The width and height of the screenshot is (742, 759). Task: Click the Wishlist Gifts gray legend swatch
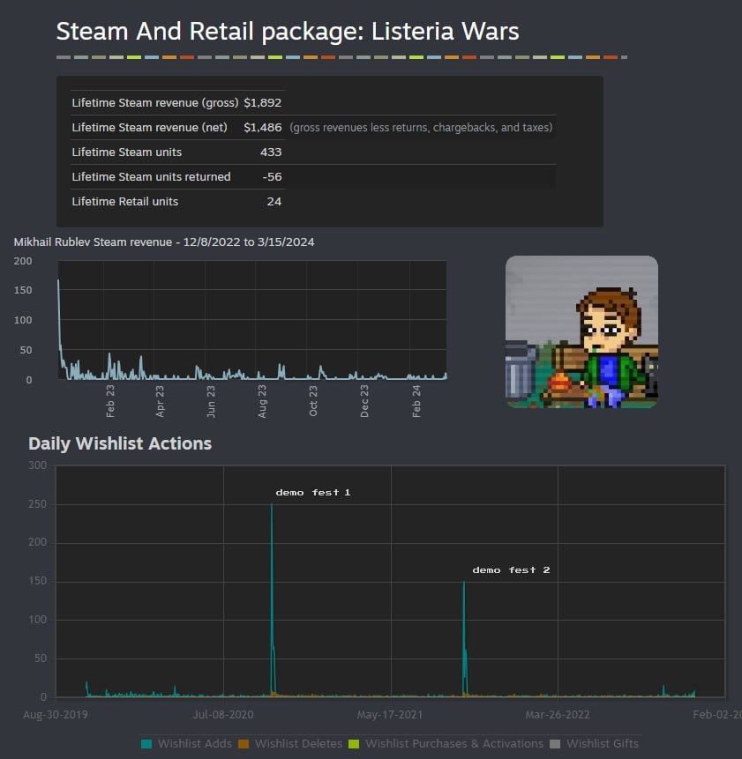pos(555,743)
